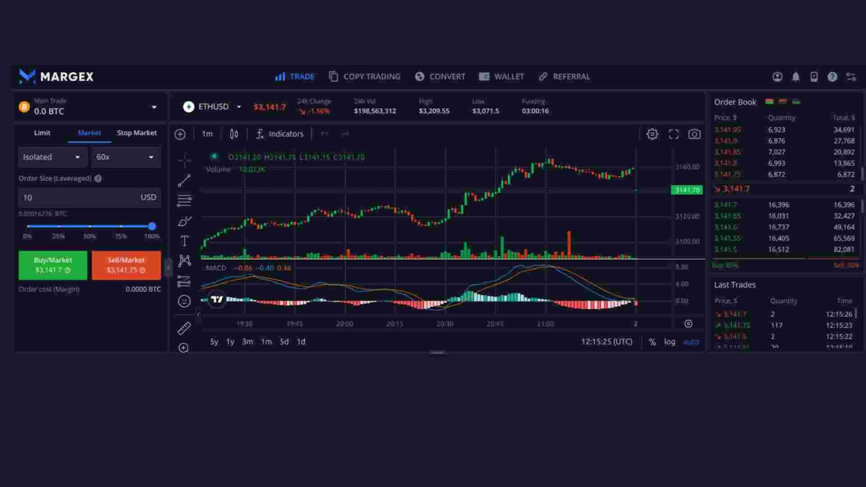866x487 pixels.
Task: Select the brush drawing tool
Action: point(184,221)
